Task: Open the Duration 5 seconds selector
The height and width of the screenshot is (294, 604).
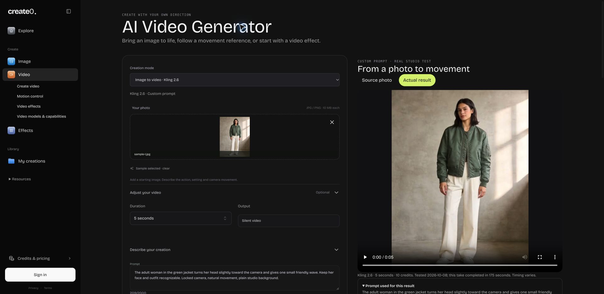Action: 181,218
